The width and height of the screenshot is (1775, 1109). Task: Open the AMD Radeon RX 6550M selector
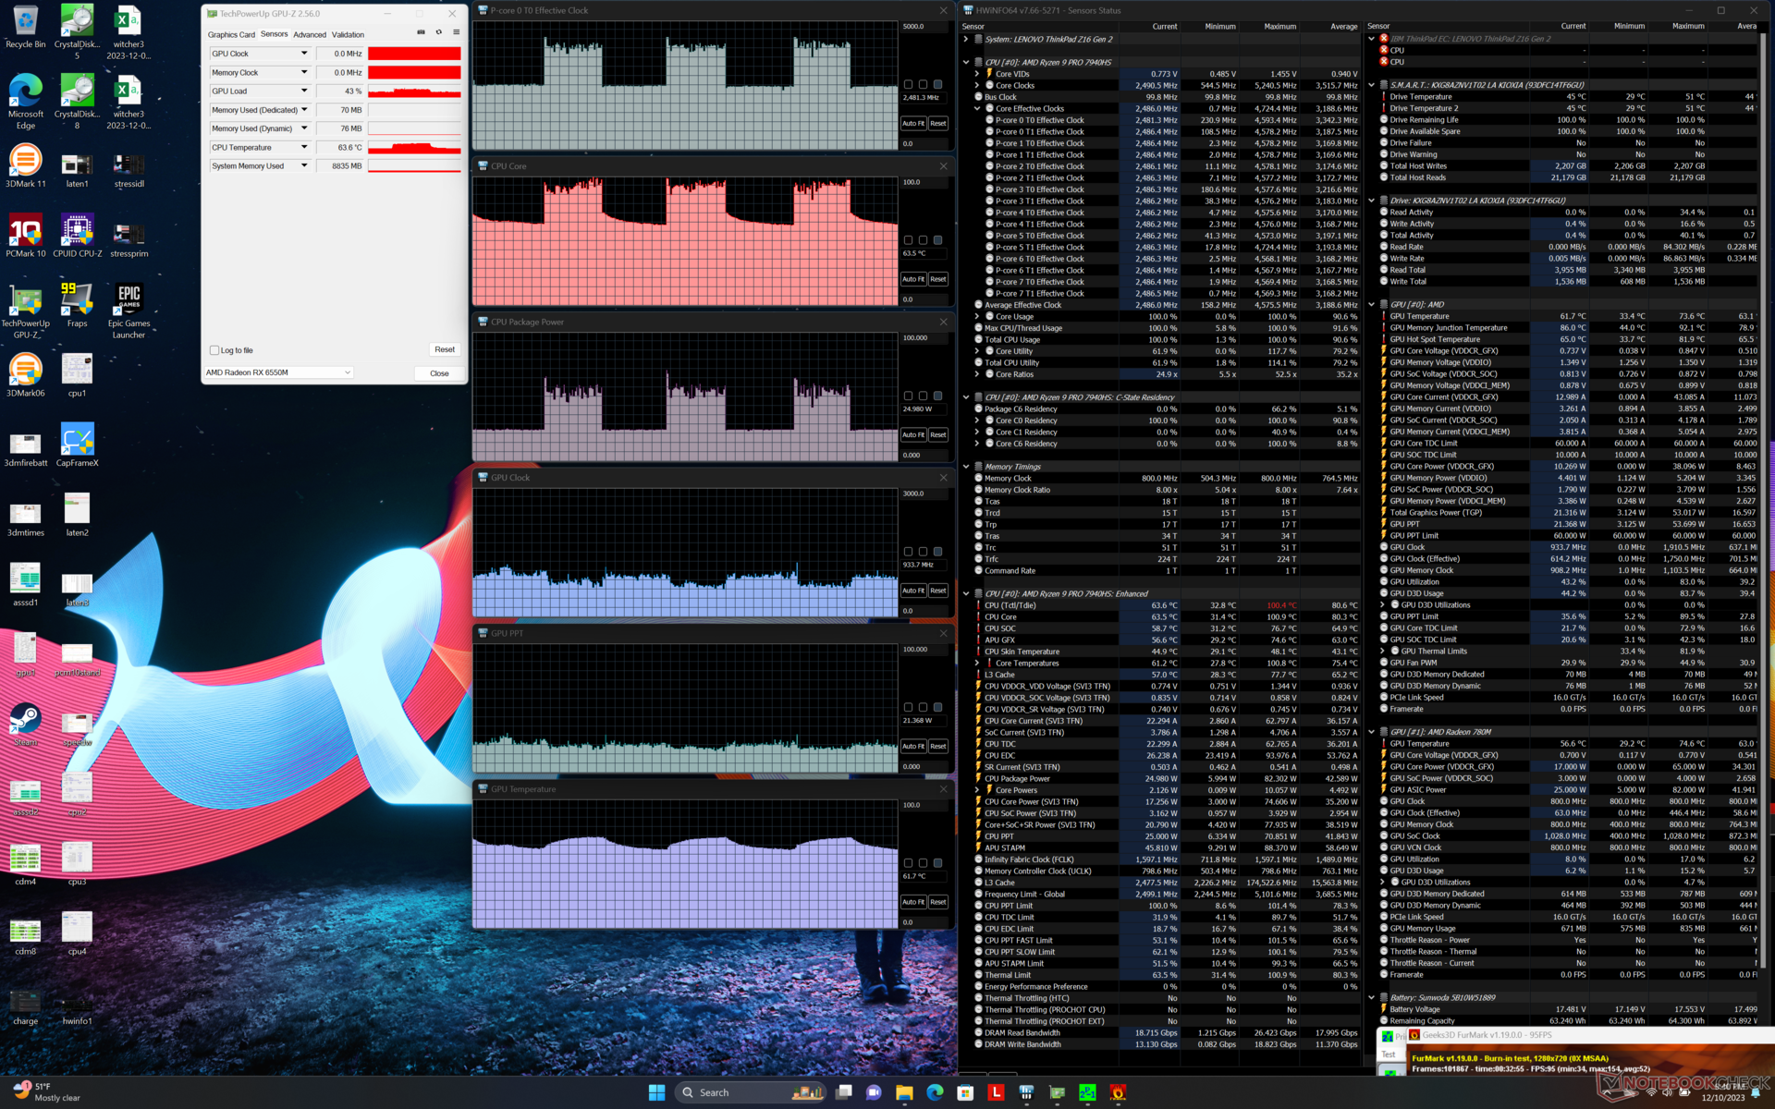tap(278, 372)
